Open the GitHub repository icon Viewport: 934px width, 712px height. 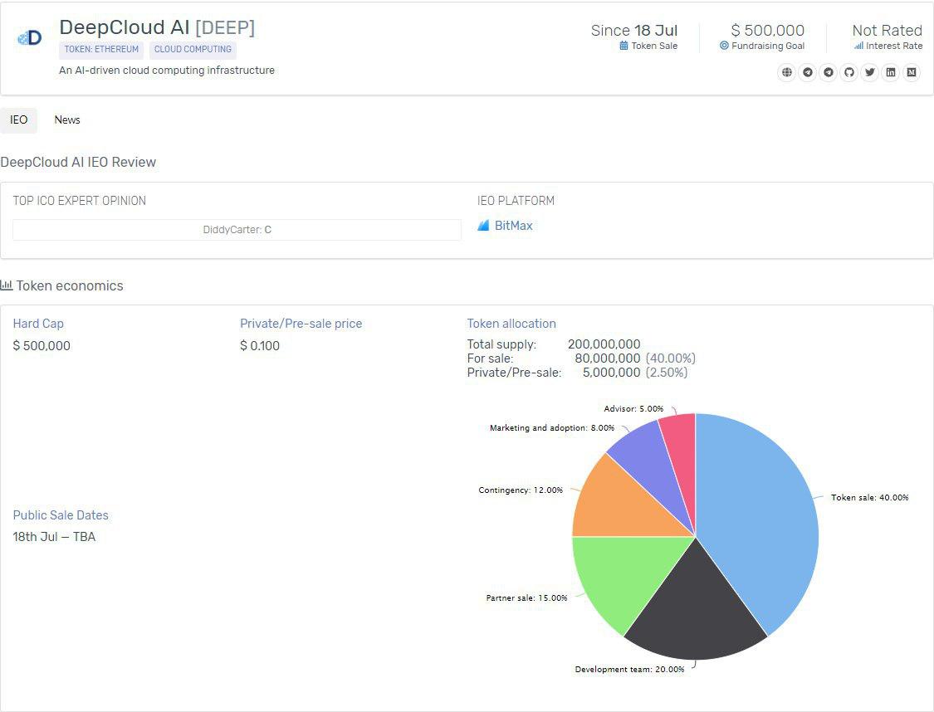[x=849, y=73]
